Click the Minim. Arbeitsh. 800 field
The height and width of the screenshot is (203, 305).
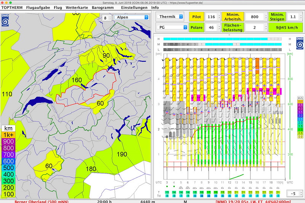coord(256,17)
